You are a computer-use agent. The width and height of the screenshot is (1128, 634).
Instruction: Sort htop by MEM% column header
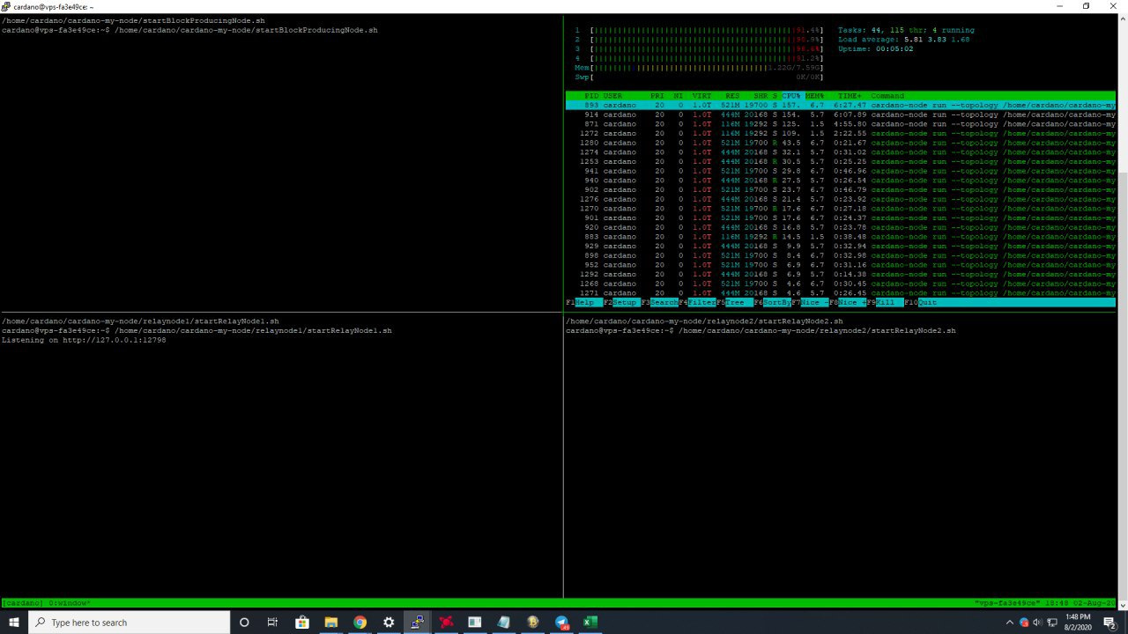tap(815, 96)
